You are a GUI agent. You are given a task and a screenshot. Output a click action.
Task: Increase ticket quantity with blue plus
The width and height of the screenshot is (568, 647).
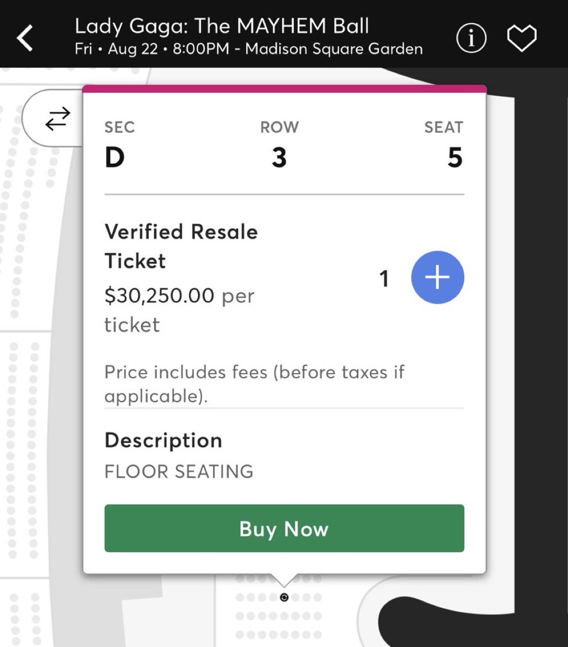click(x=438, y=277)
